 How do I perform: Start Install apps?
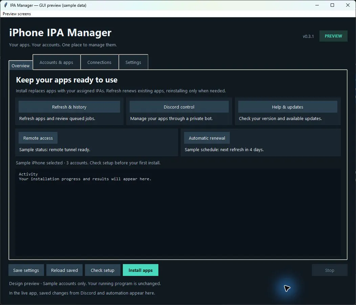(x=140, y=270)
